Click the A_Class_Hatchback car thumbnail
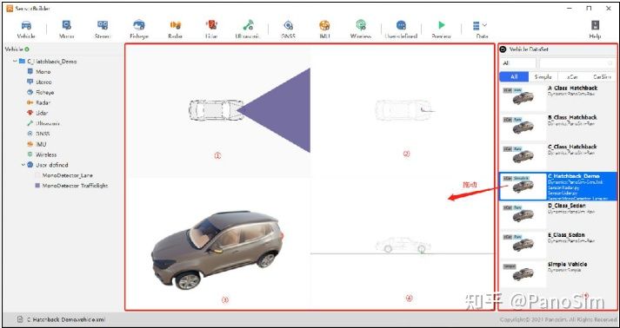Image resolution: width=620 pixels, height=328 pixels. [523, 97]
